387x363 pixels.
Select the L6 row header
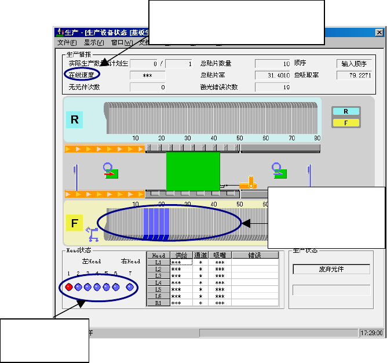[x=159, y=296]
